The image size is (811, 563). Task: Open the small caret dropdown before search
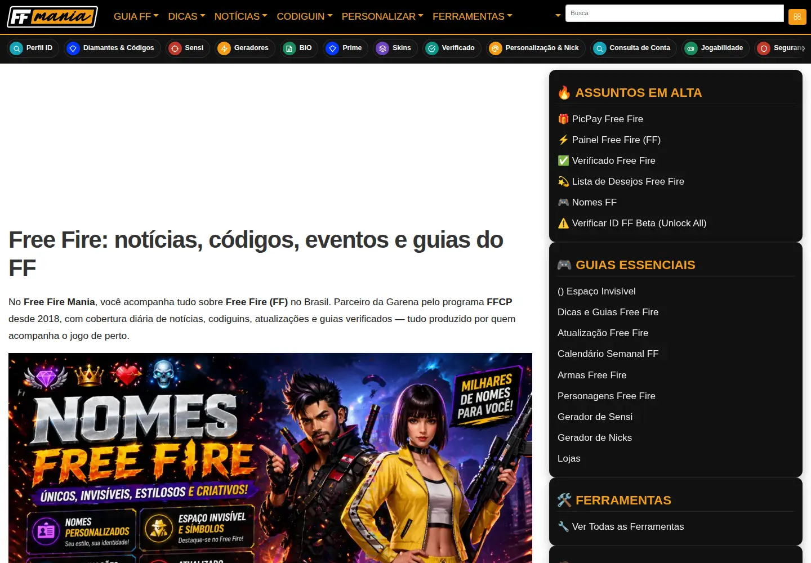558,16
